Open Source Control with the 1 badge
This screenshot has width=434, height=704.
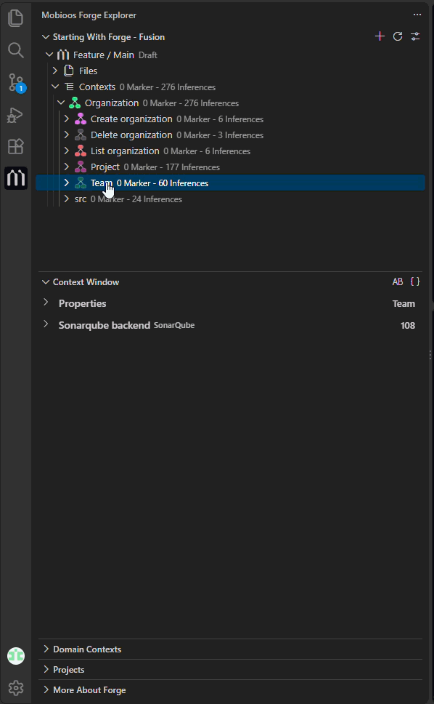[16, 83]
